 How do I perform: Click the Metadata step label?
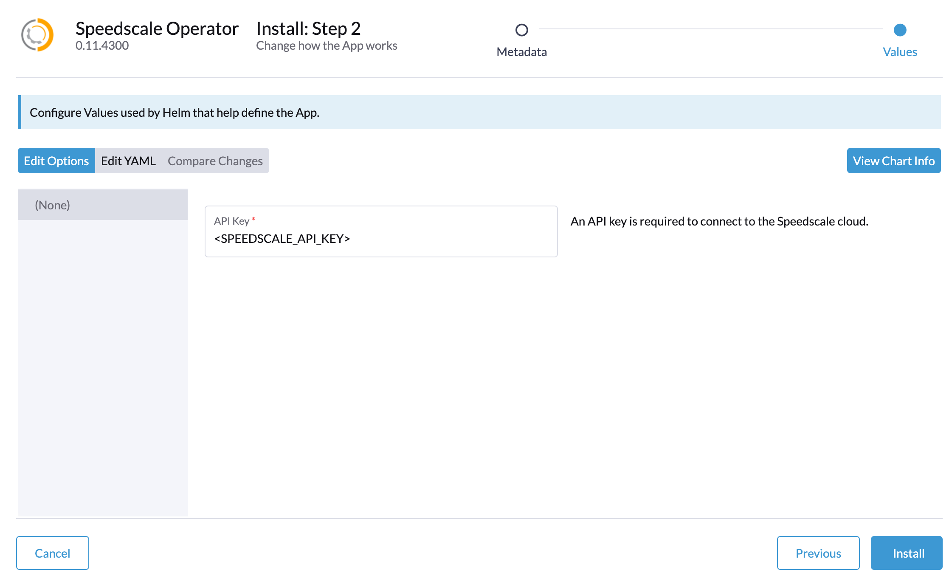tap(521, 52)
